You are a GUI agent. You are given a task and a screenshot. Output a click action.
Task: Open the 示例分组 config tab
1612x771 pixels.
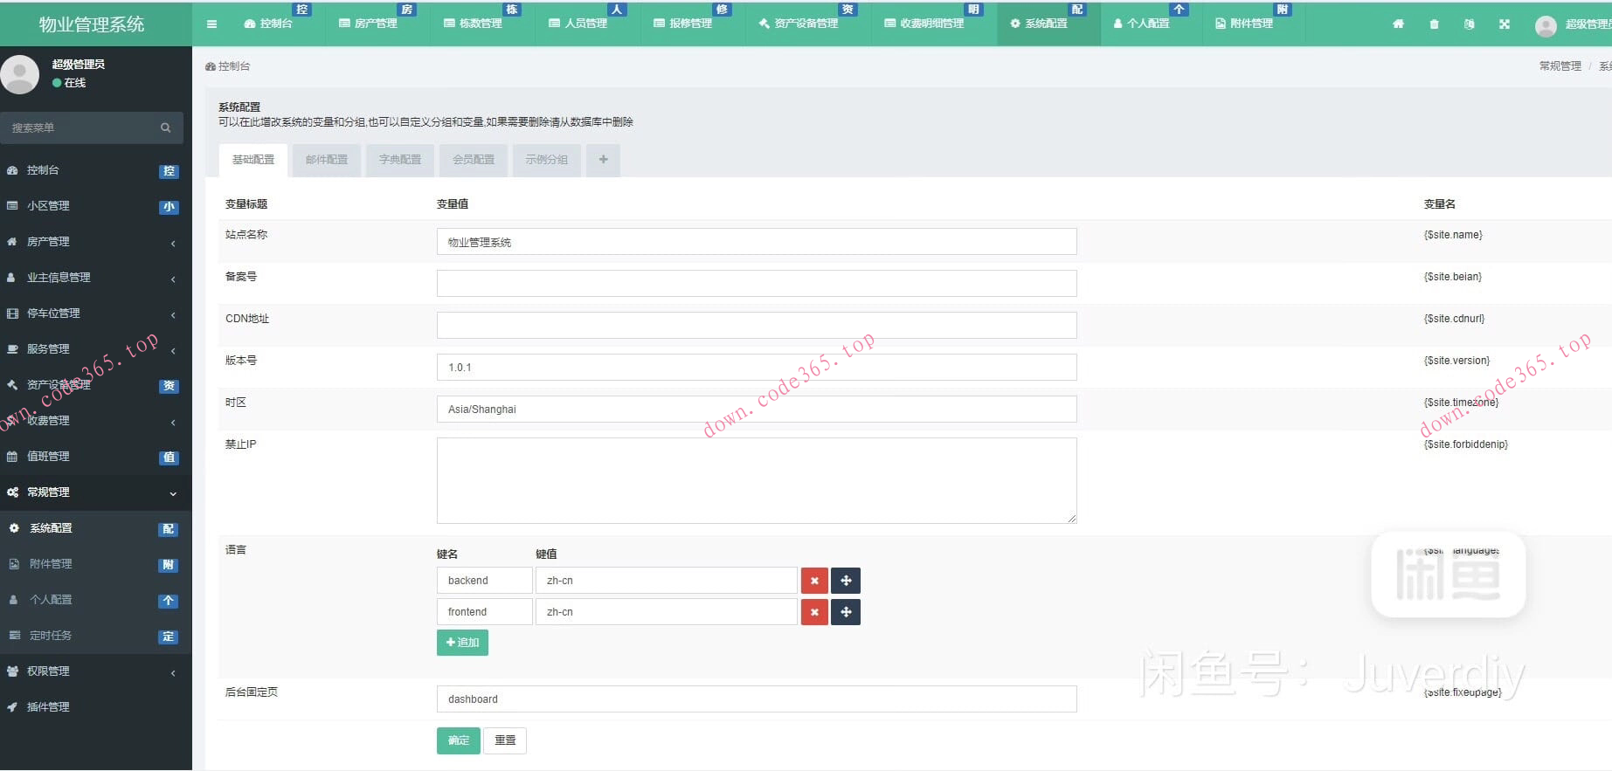coord(547,160)
